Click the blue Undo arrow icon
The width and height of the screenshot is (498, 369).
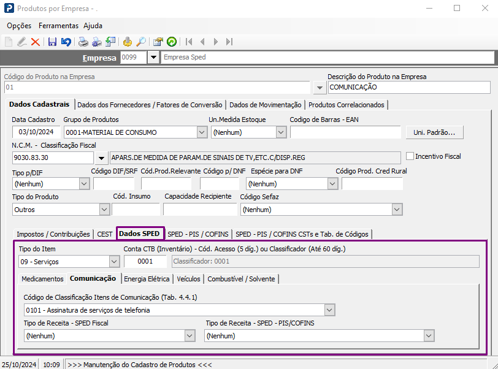point(66,42)
